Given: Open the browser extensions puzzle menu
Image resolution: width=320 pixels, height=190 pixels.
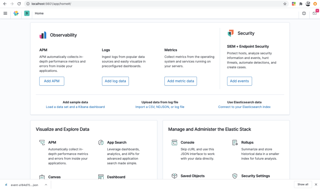Looking at the screenshot, I should 301,4.
